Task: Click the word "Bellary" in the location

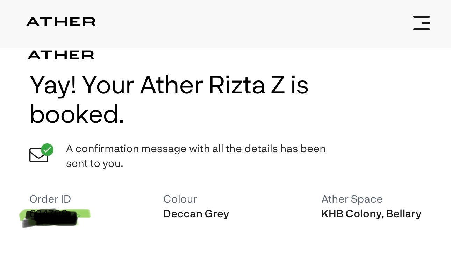Action: (404, 214)
